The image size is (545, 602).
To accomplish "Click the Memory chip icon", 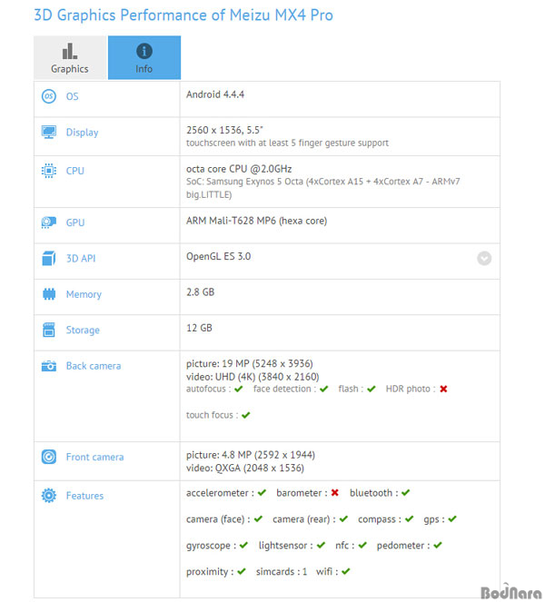I will (49, 294).
